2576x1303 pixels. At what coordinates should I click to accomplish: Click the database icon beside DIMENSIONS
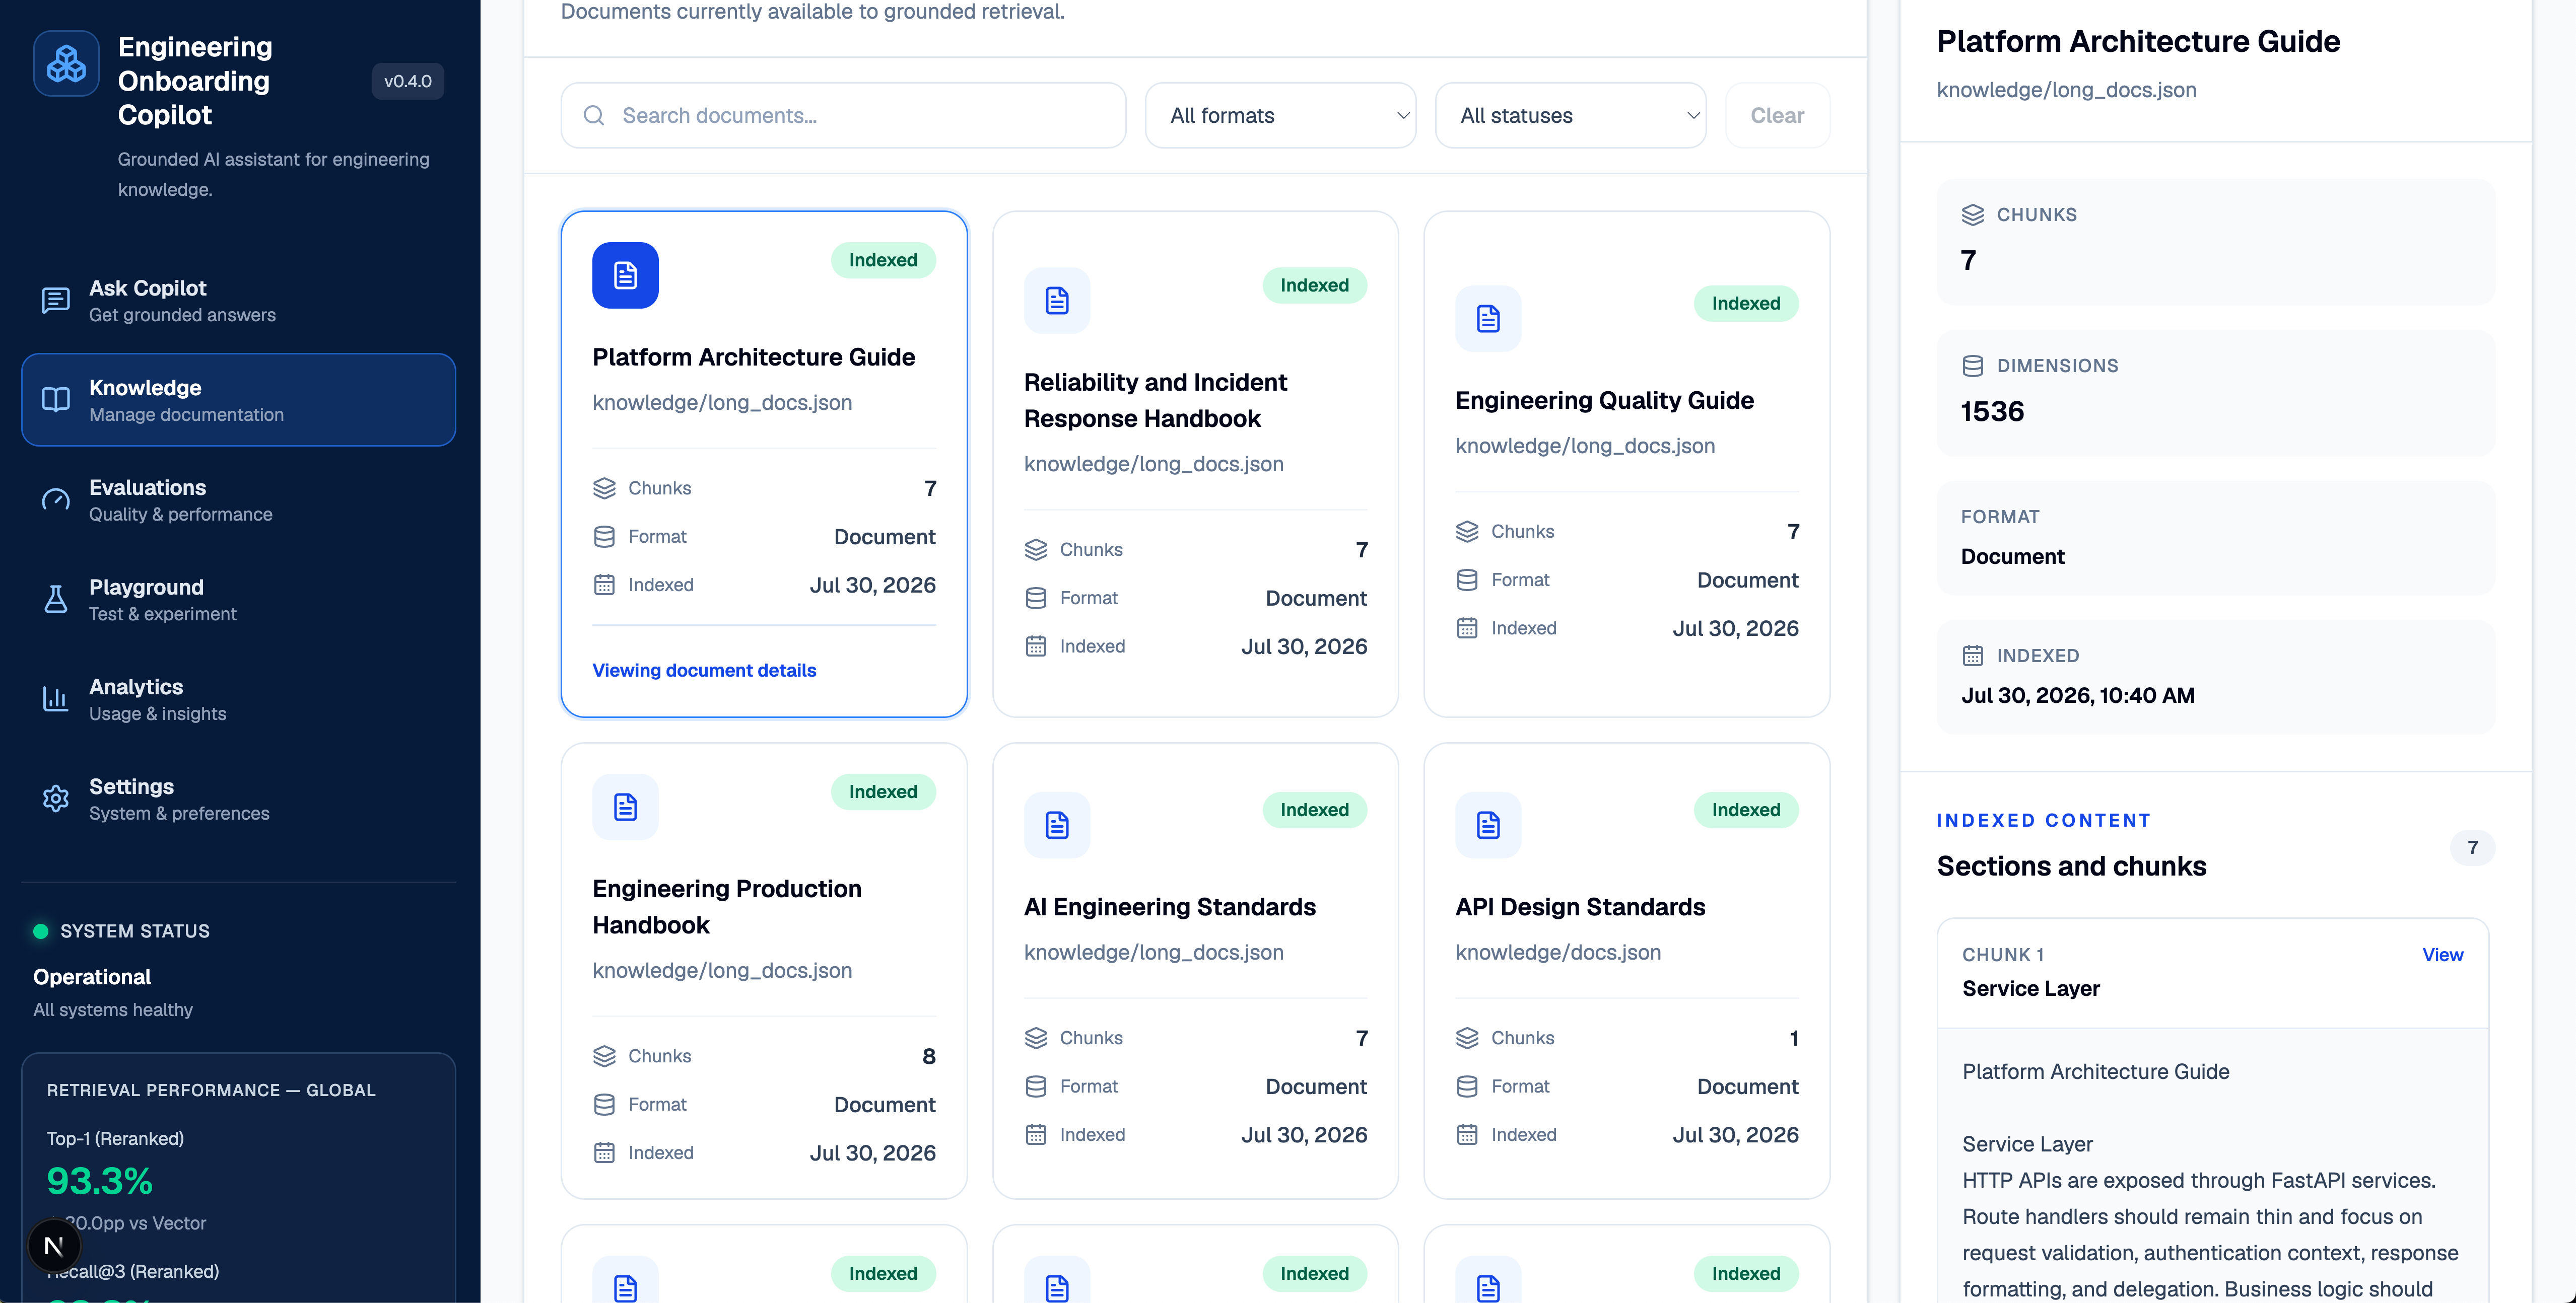[x=1972, y=366]
